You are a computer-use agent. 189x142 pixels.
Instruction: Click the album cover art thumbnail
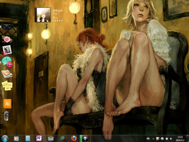(x=43, y=15)
